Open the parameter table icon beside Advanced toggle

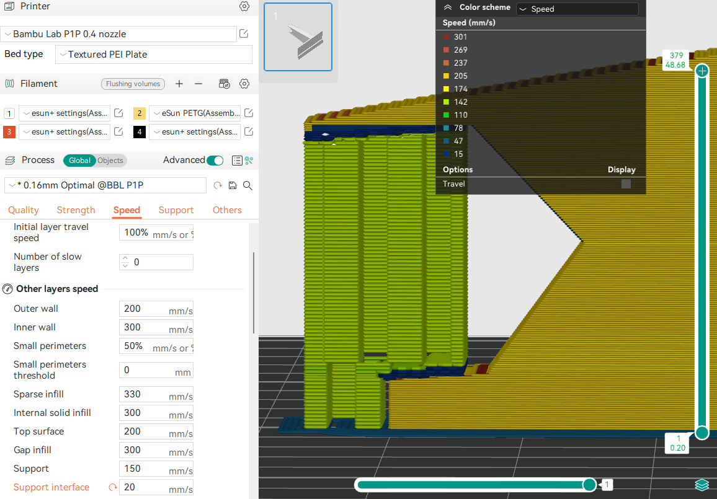[x=237, y=160]
